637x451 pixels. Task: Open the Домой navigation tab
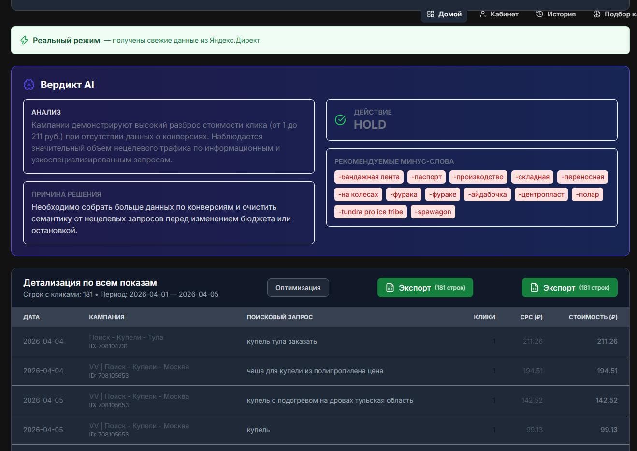pos(444,14)
